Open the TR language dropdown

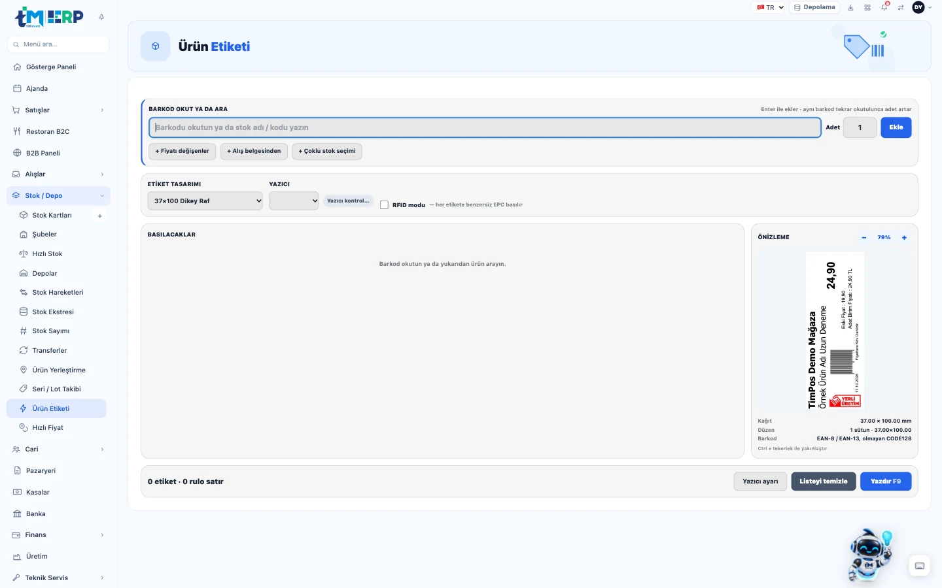[x=770, y=8]
